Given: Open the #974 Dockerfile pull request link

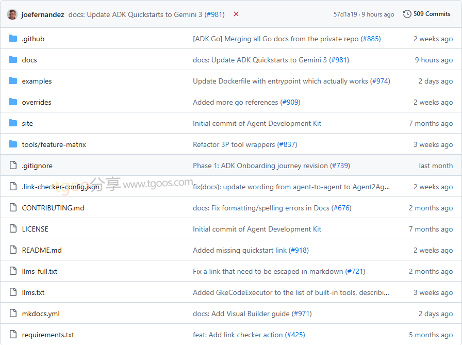Looking at the screenshot, I should tap(380, 81).
